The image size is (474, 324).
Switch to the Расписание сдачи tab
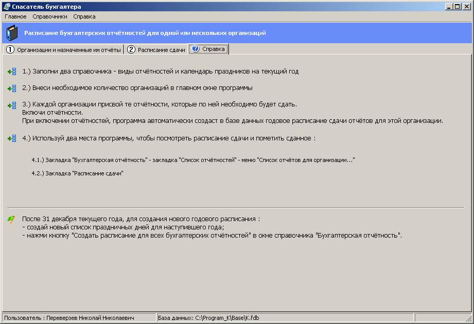click(x=156, y=49)
